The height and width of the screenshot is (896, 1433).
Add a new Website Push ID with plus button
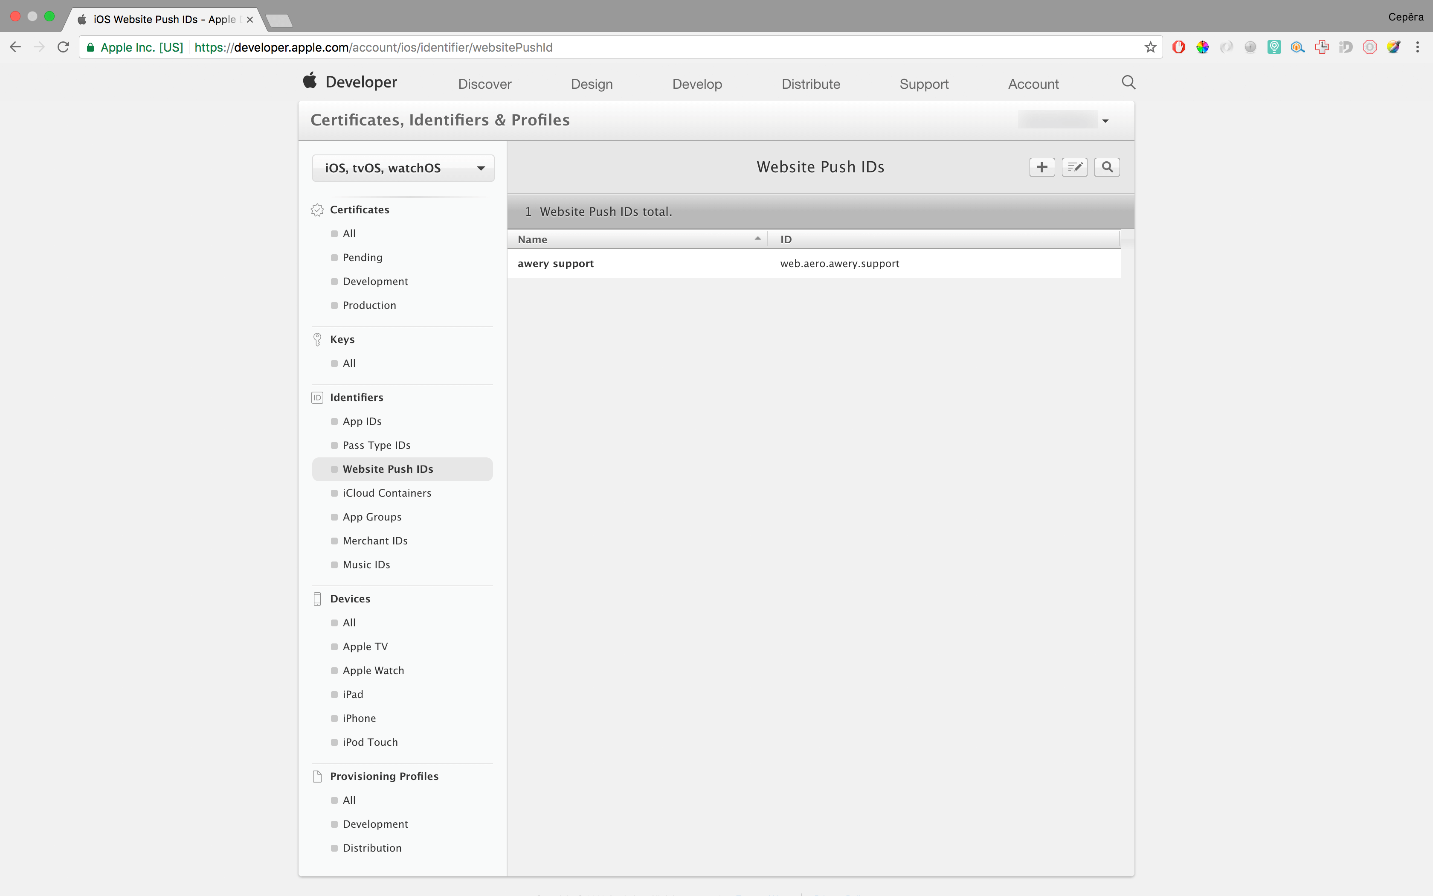coord(1041,167)
